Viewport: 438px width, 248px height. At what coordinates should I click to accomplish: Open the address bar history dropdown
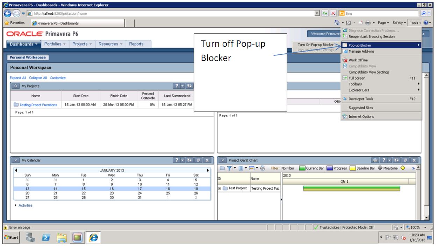[x=317, y=14]
